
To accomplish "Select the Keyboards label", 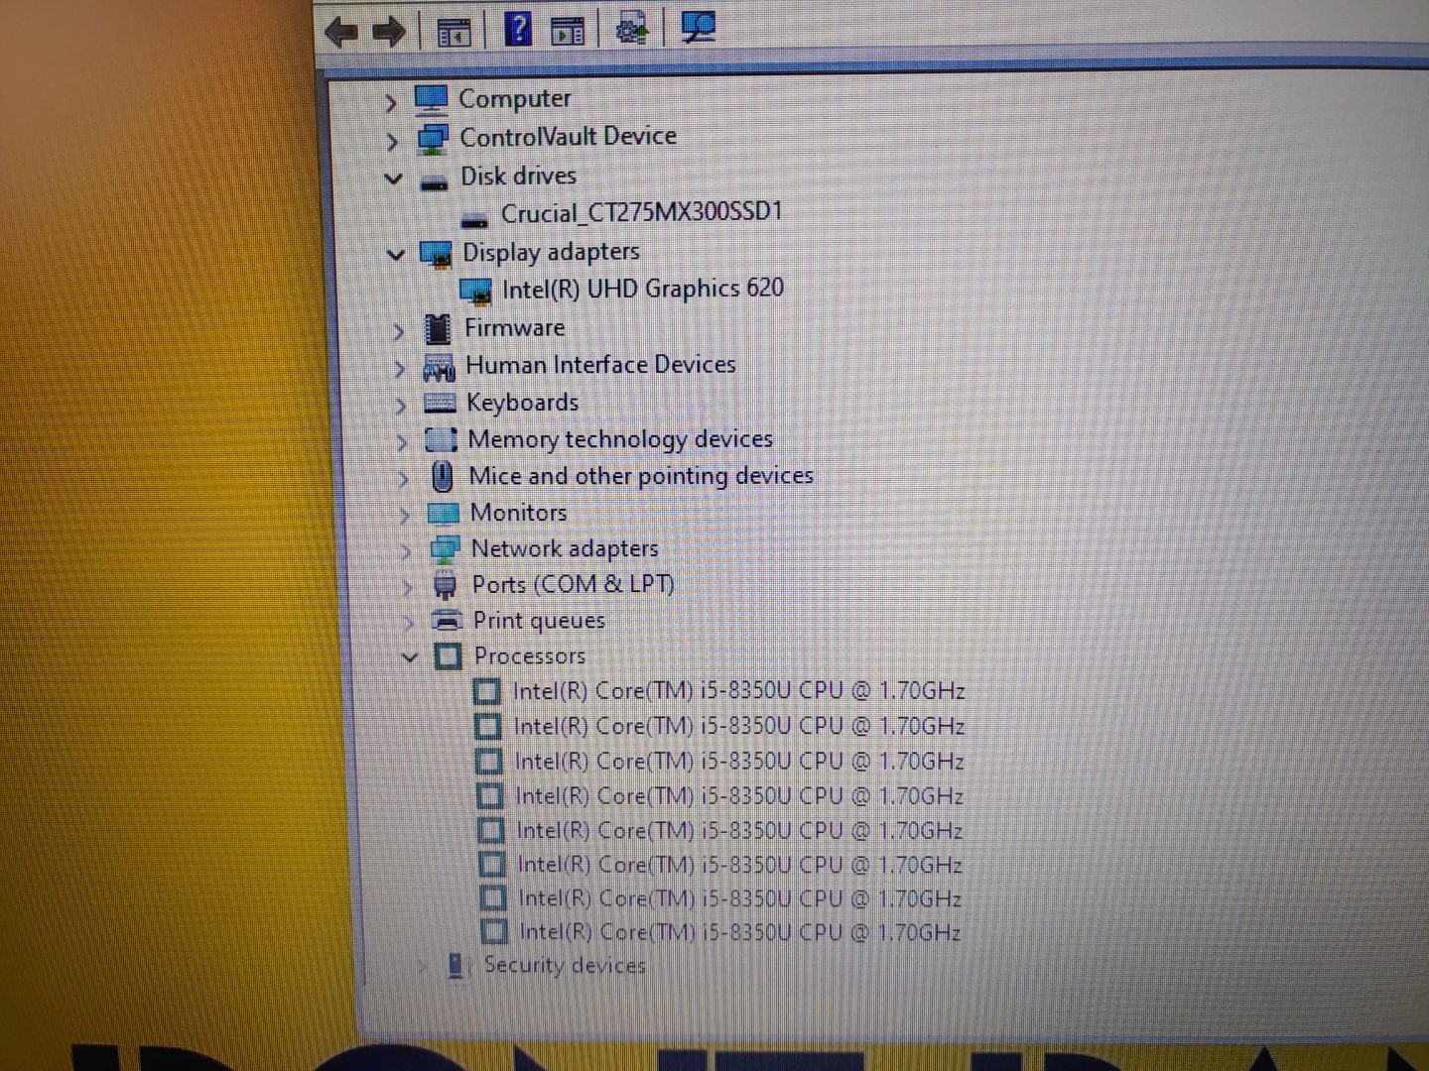I will 523,403.
